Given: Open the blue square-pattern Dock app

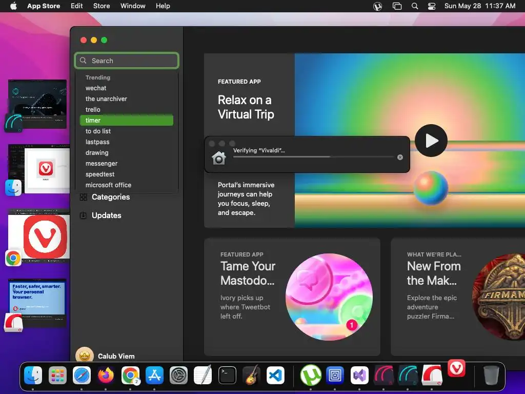Looking at the screenshot, I should (335, 375).
